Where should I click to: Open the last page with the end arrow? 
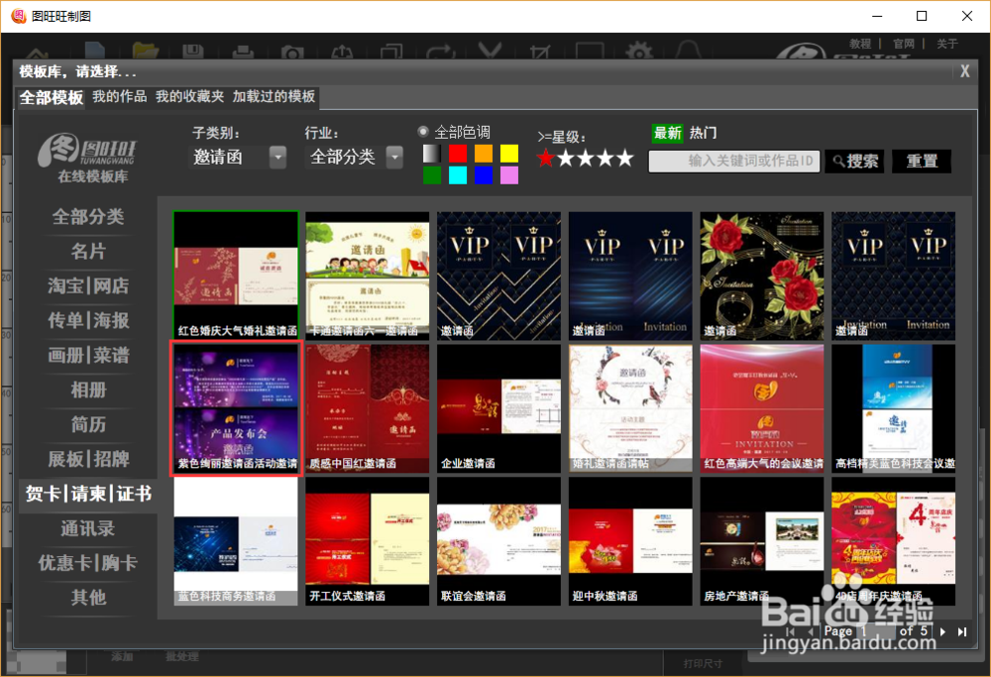[x=961, y=630]
